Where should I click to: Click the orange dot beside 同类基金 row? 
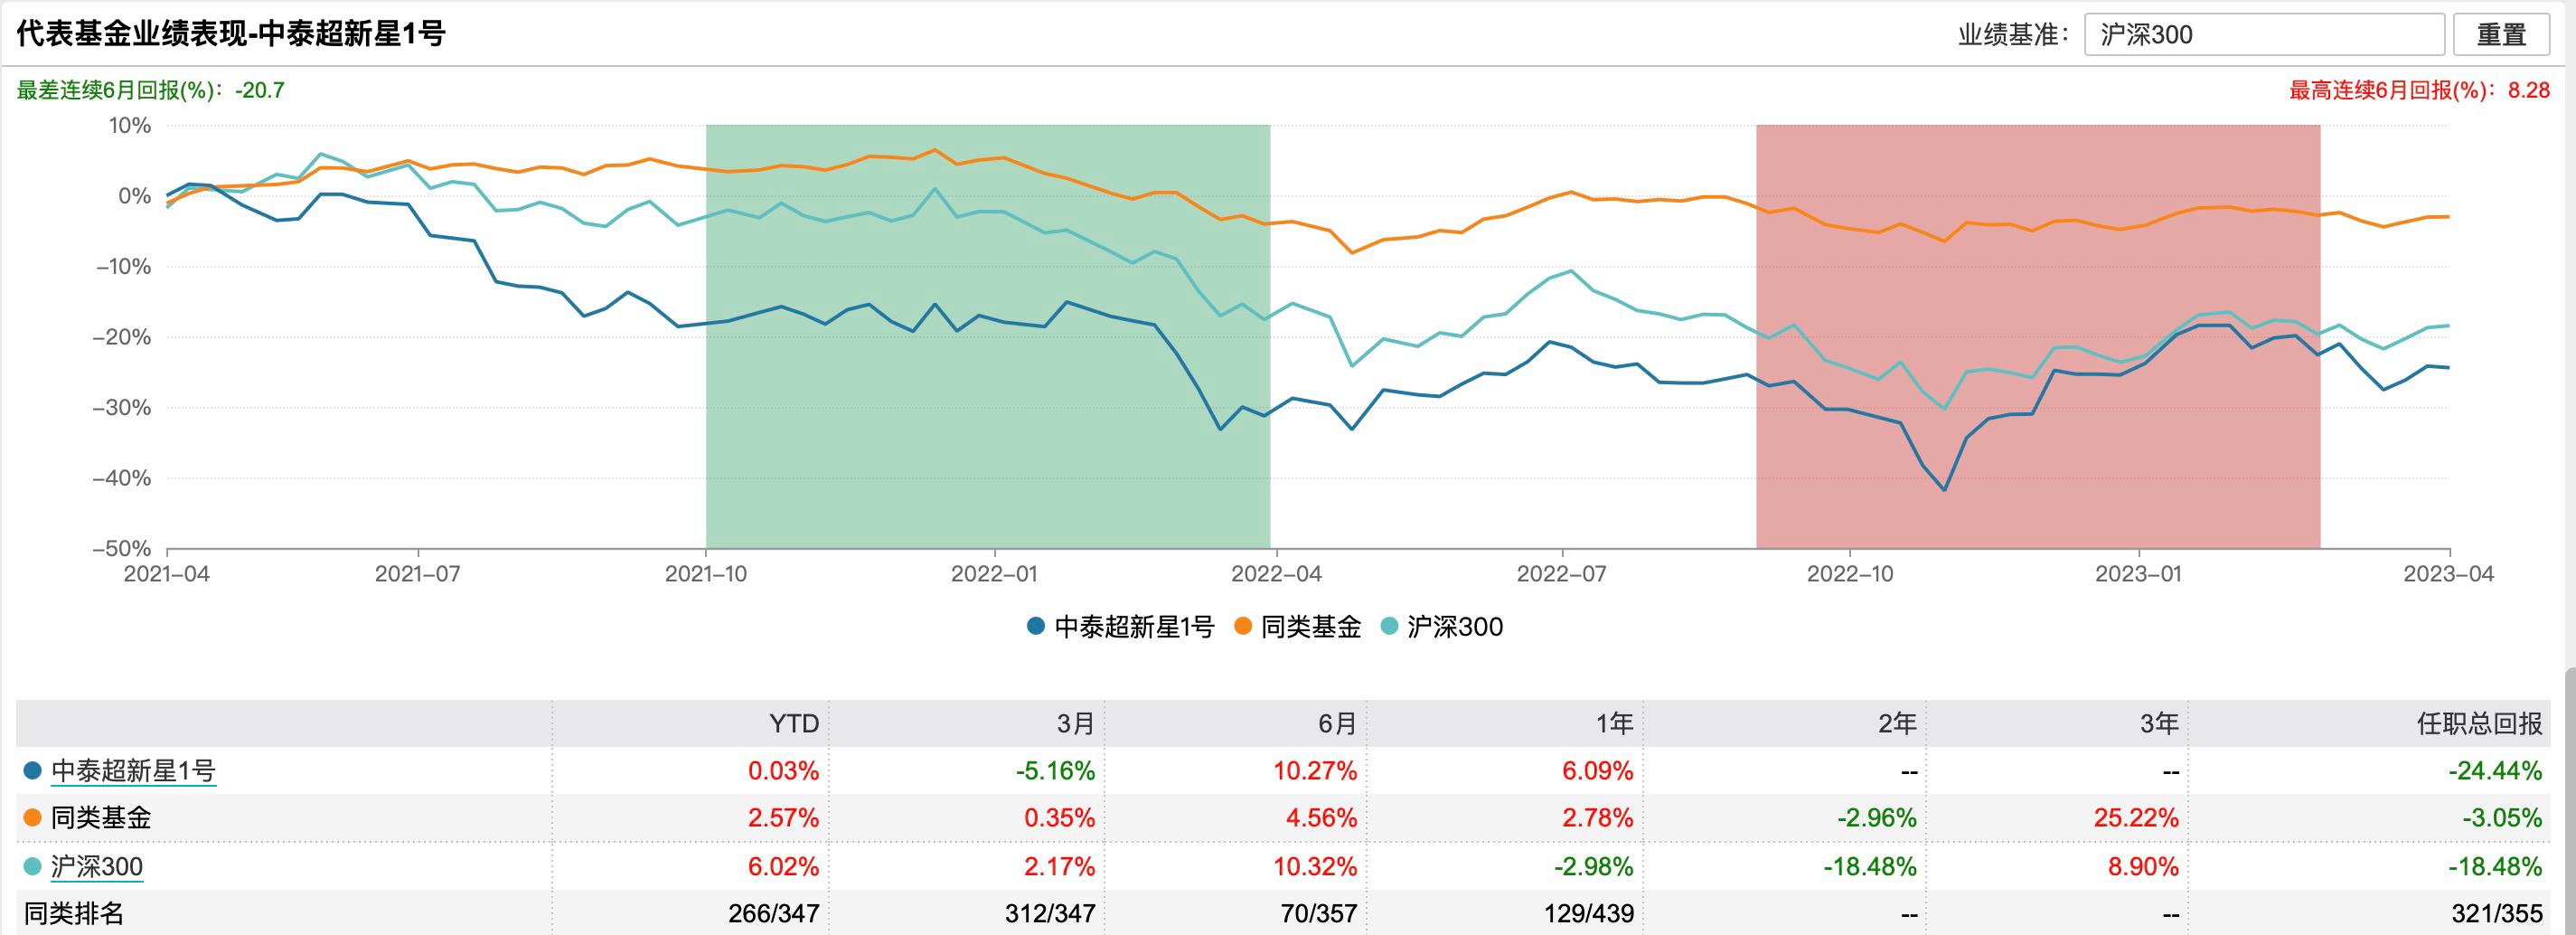pos(33,818)
